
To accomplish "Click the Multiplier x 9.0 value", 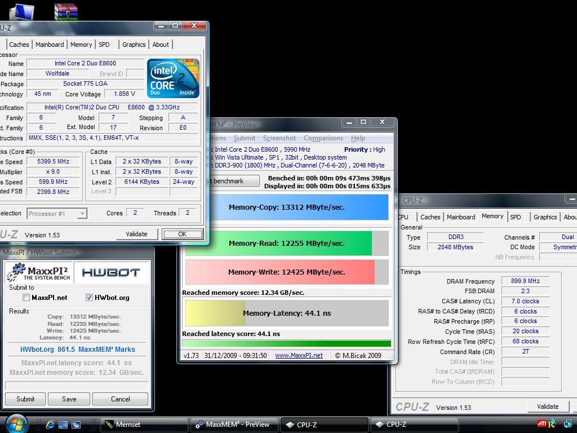I will pos(53,171).
